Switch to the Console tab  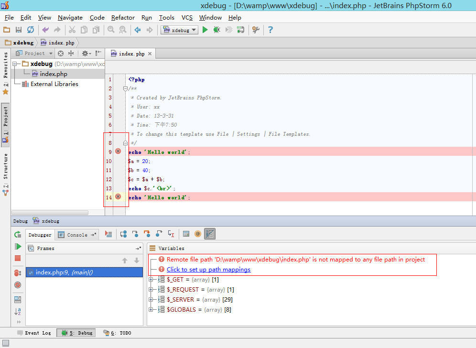[77, 235]
